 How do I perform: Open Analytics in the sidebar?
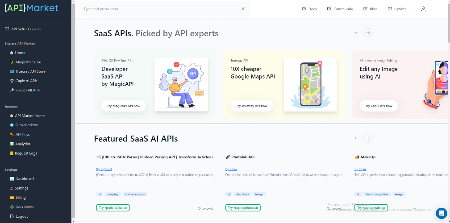(x=20, y=144)
